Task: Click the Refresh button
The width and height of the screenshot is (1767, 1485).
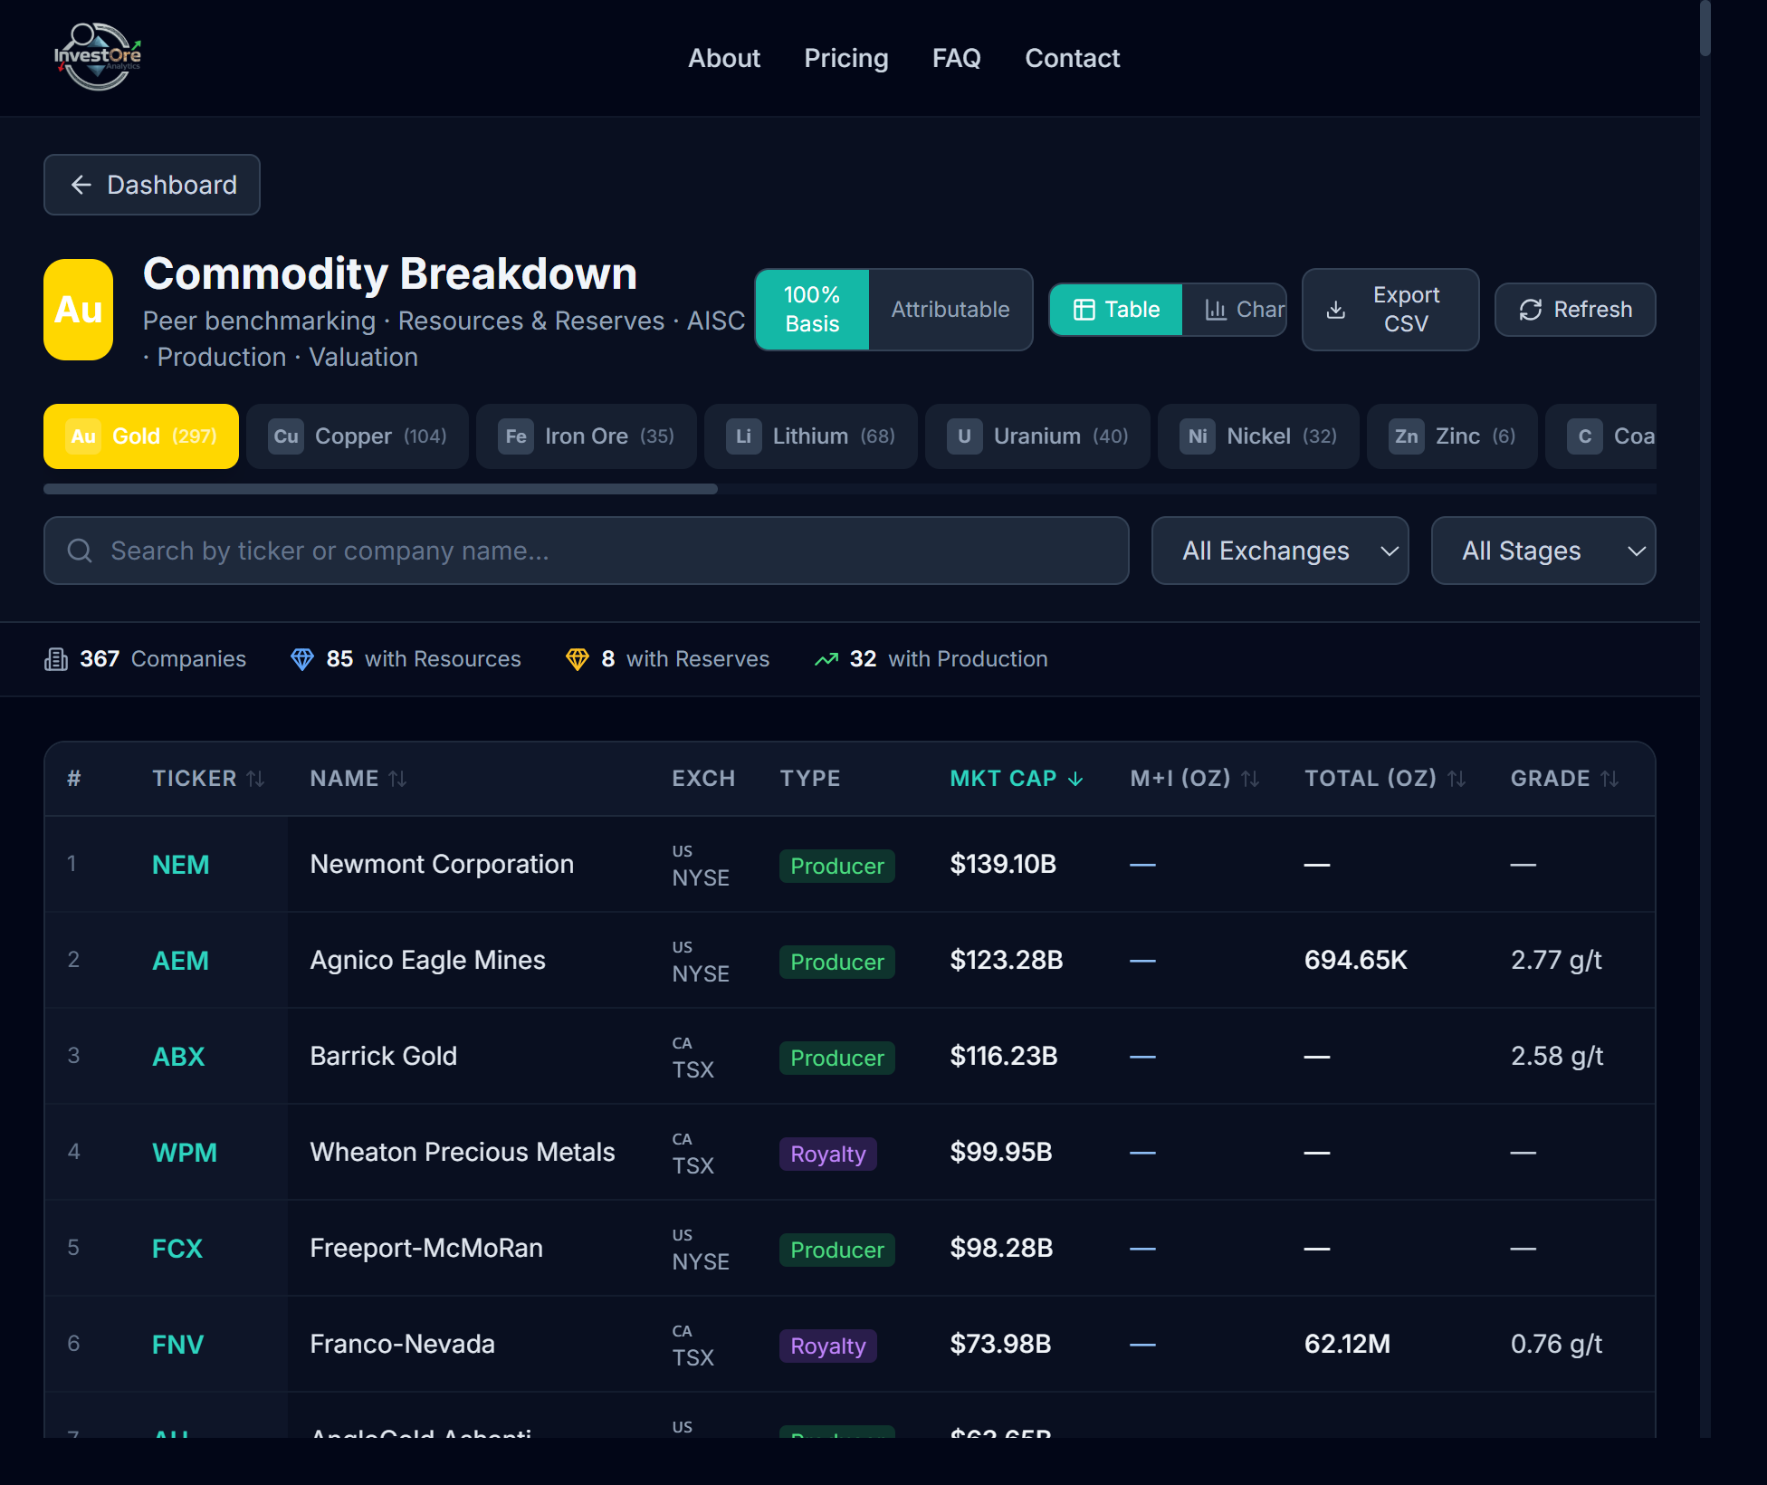Action: [x=1575, y=310]
